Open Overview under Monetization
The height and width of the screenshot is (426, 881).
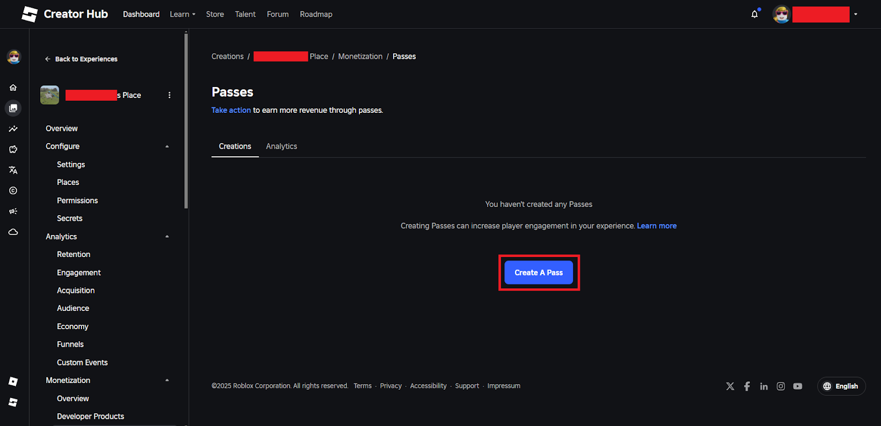(73, 398)
